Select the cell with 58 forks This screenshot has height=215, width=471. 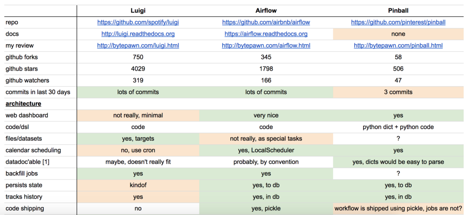coord(398,57)
